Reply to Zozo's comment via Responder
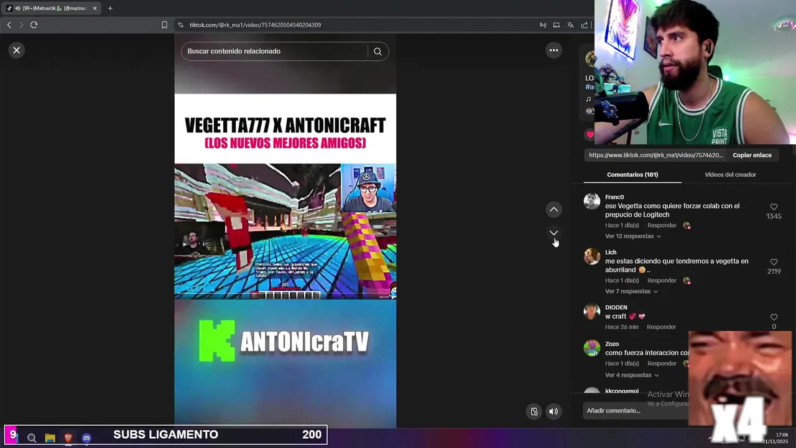Viewport: 796px width, 448px height. click(x=662, y=363)
